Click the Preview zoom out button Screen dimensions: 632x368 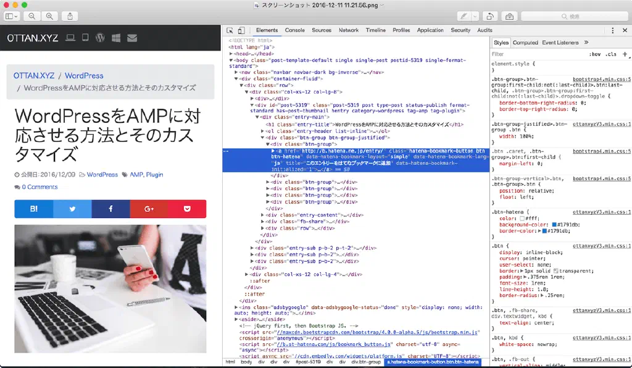point(32,16)
